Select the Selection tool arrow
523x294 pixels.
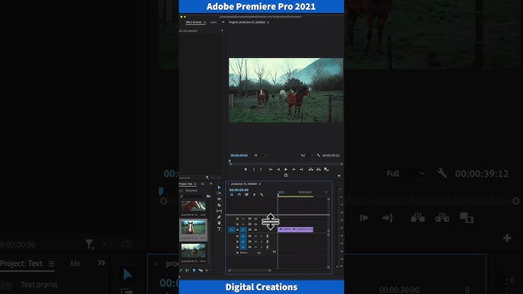tap(219, 187)
